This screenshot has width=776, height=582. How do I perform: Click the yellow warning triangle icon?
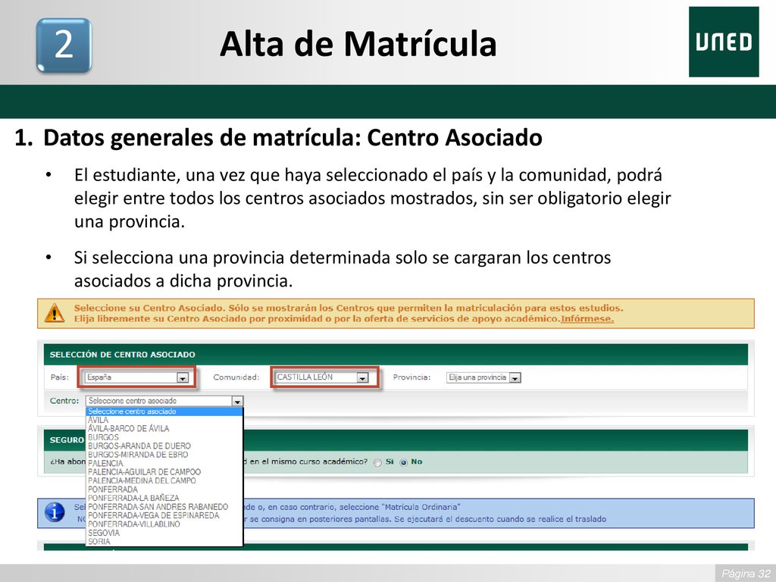coord(54,313)
